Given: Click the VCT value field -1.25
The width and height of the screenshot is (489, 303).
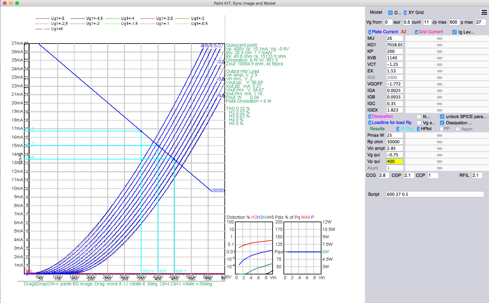Looking at the screenshot, I should coord(394,64).
